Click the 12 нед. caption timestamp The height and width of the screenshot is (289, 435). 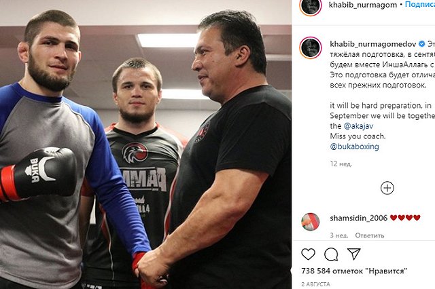(341, 164)
